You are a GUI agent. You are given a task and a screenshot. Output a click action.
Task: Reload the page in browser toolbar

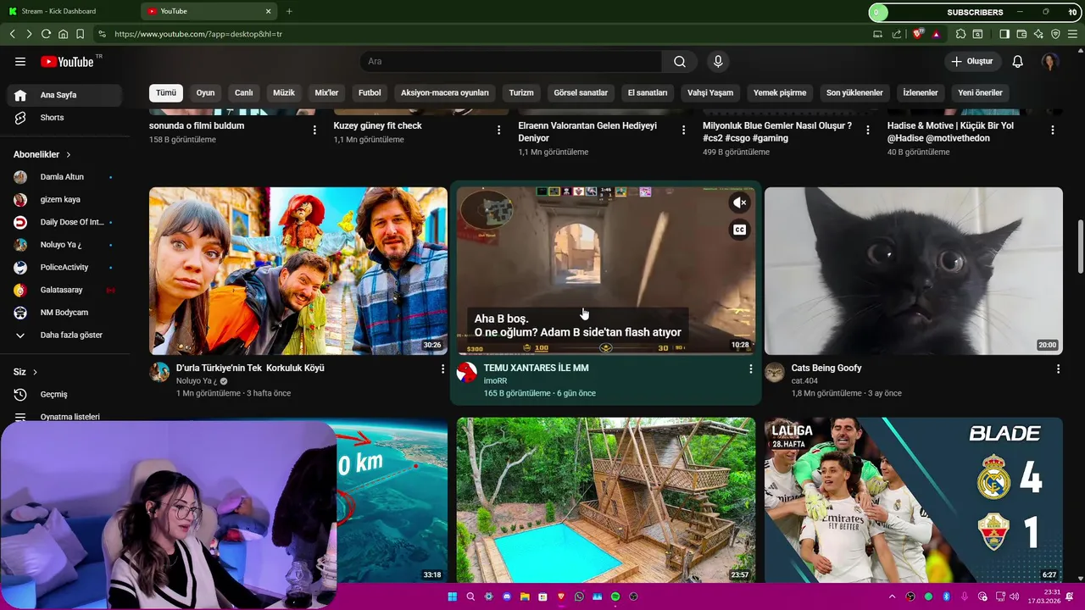[x=46, y=34]
